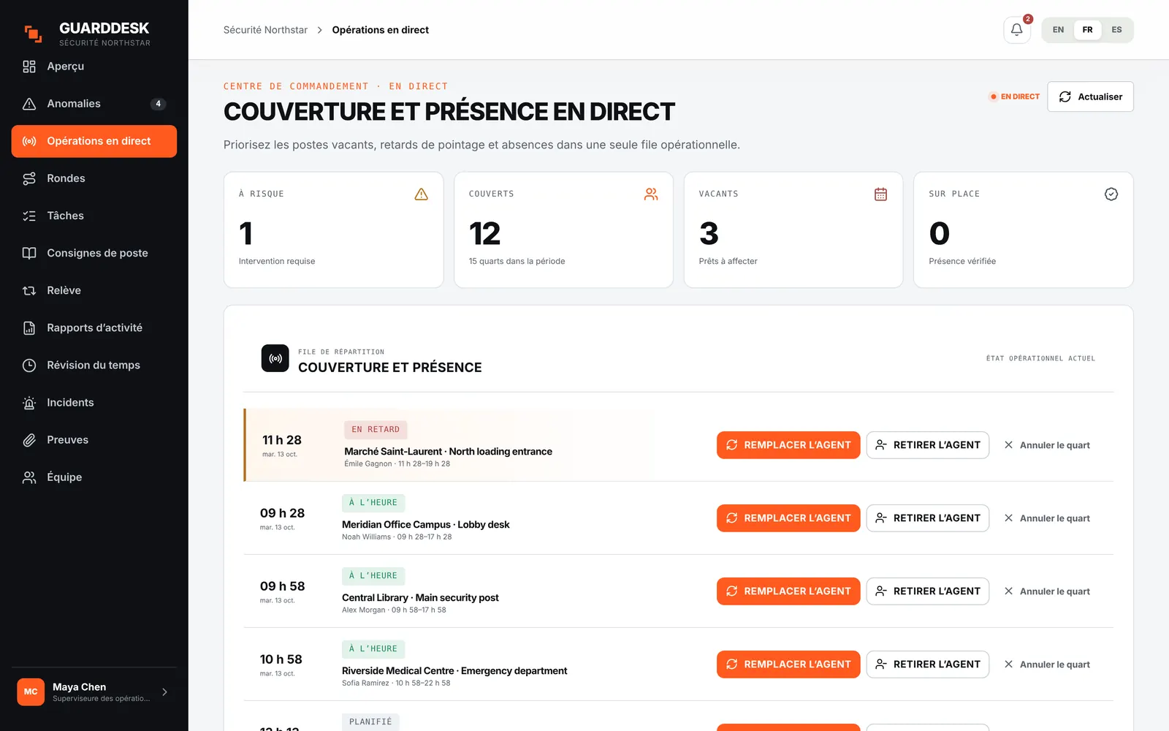The height and width of the screenshot is (731, 1169).
Task: Click the EN RETARD status badge
Action: tap(376, 430)
